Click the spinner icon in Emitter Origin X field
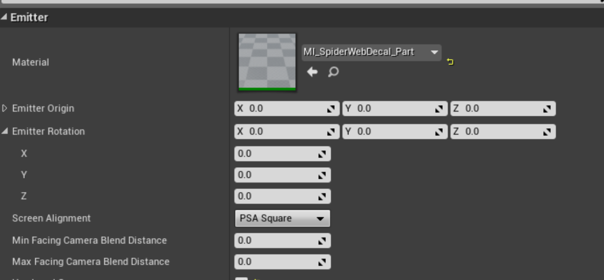The image size is (604, 280). (x=332, y=109)
